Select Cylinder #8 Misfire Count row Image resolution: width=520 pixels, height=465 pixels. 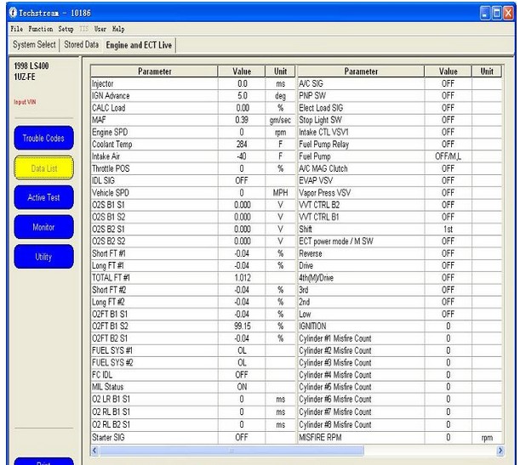tap(399, 424)
